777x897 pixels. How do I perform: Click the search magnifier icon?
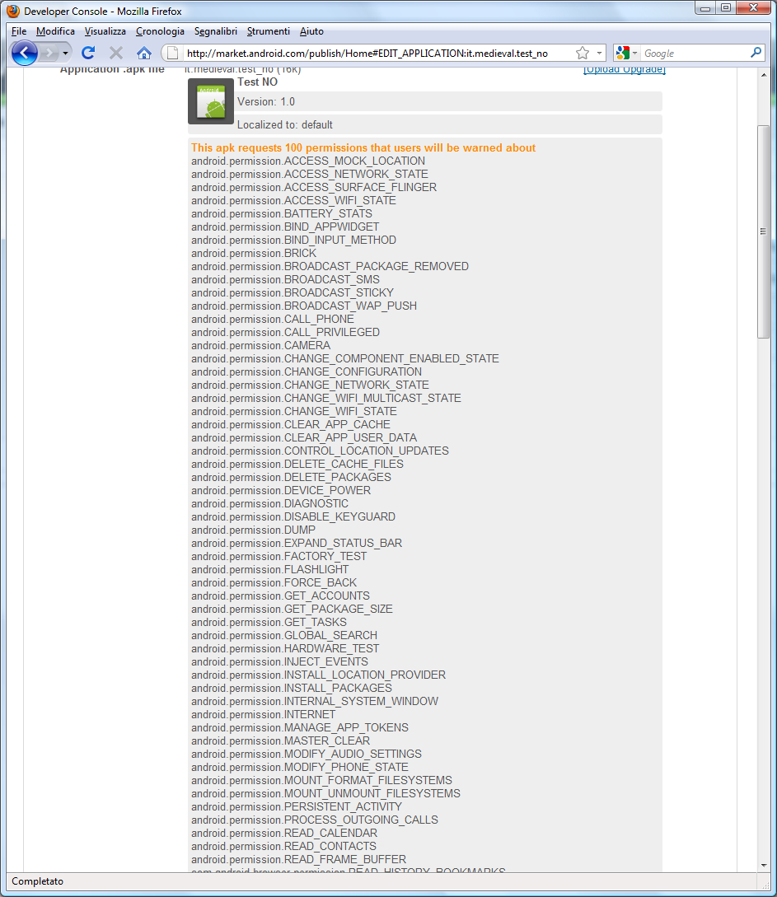pos(756,53)
